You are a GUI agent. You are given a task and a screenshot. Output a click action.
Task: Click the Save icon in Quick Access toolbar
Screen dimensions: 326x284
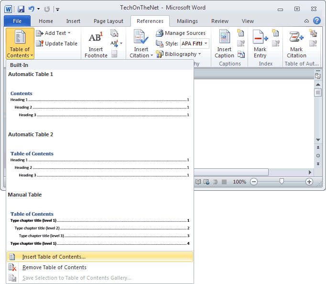(x=21, y=9)
